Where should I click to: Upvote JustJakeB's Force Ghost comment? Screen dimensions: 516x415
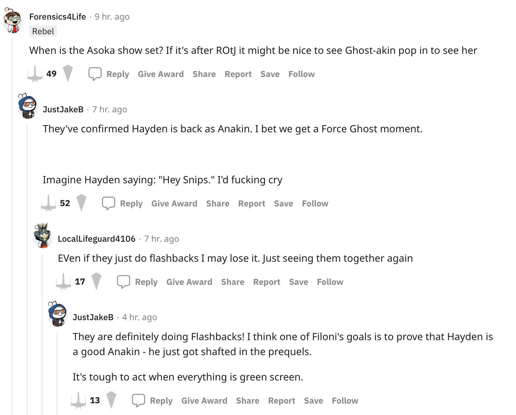[48, 203]
